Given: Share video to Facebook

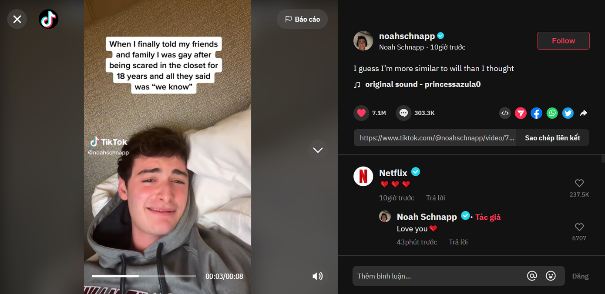Looking at the screenshot, I should (536, 113).
